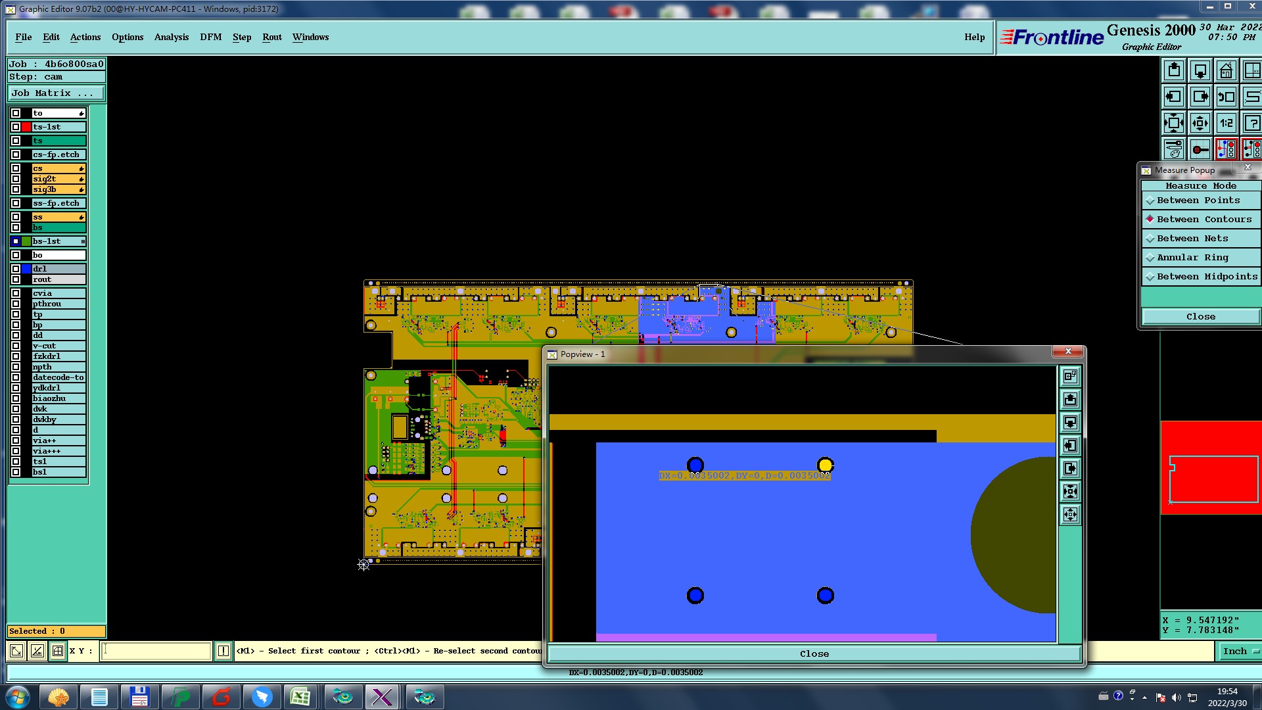Click the 1:2 zoom scale icon

pos(1226,123)
